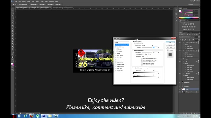
Task: Enable the Color Overlay checkbox
Action: pyautogui.click(x=116, y=62)
